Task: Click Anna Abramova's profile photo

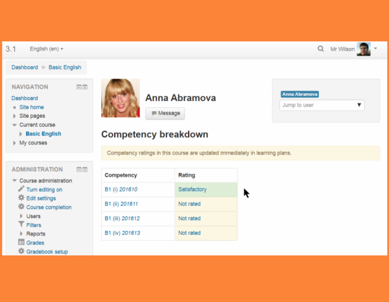Action: point(121,98)
